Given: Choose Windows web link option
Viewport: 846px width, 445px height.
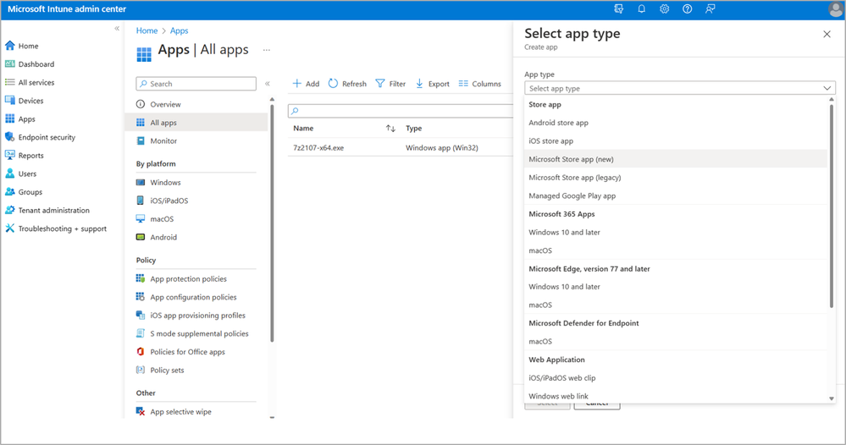Looking at the screenshot, I should point(676,396).
